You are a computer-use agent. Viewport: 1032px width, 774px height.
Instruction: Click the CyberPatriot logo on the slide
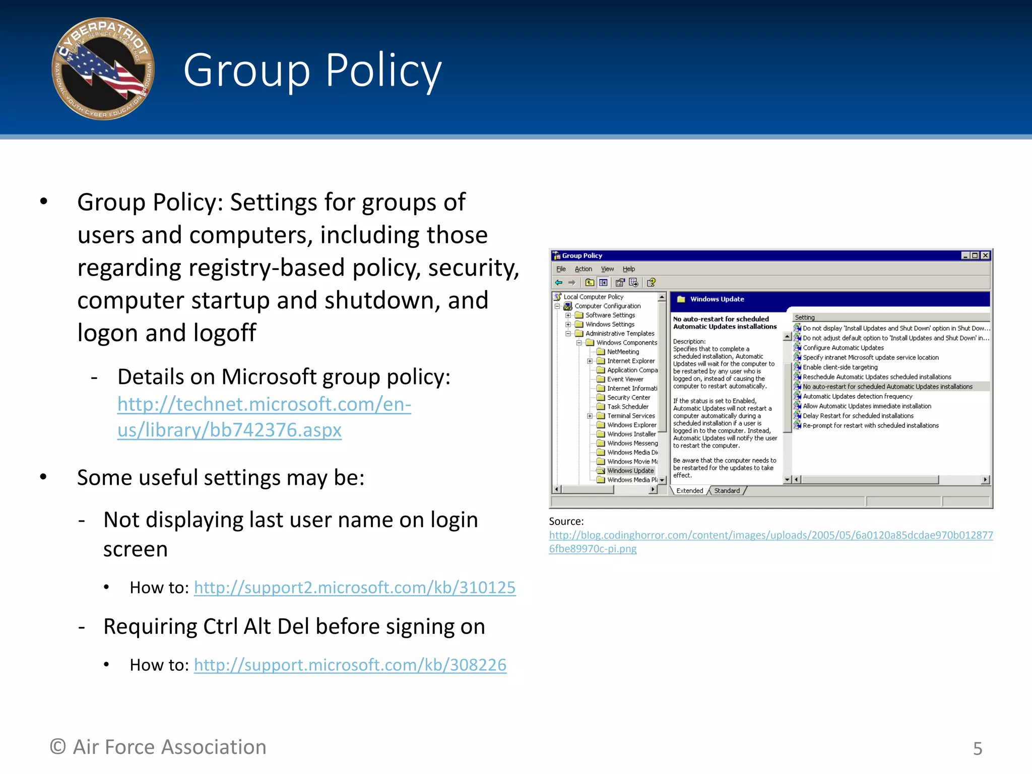point(103,69)
